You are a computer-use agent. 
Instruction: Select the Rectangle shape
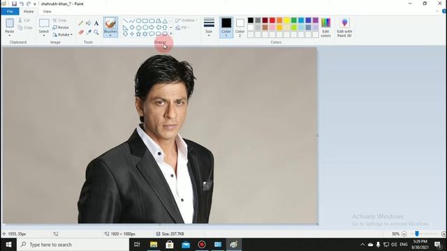click(145, 21)
